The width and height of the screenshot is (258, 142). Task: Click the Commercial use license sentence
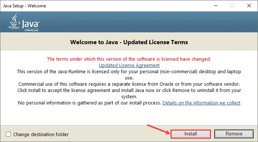pos(129,84)
